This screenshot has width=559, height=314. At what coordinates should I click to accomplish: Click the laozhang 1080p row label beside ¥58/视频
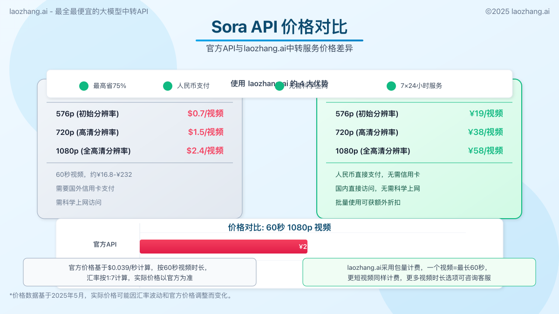coord(373,151)
